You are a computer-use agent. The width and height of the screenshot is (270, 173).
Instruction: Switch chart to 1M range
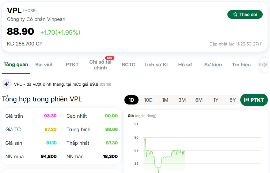pos(165,100)
